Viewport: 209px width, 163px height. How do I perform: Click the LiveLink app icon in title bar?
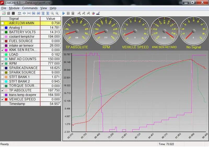[x=2, y=2]
